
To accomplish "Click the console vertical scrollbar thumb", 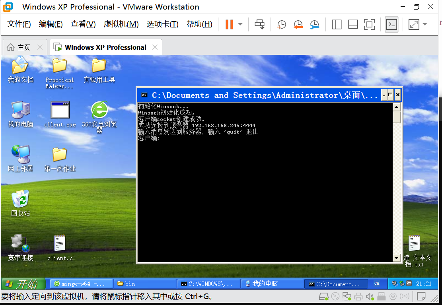I will (397, 117).
